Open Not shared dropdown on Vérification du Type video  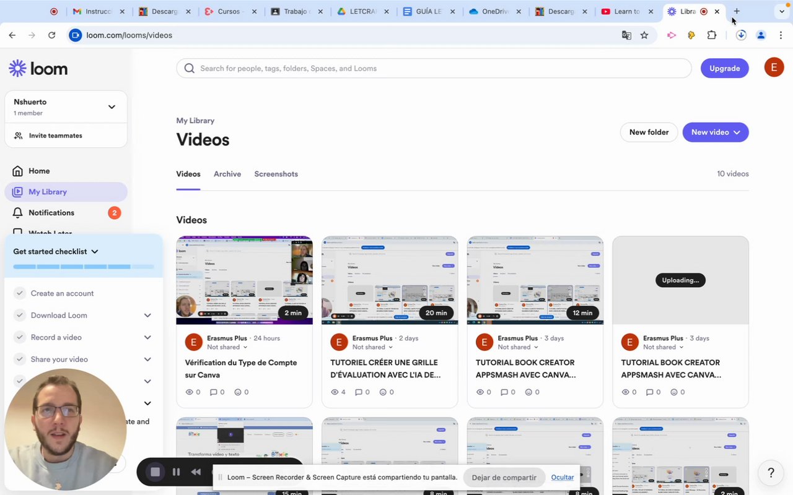227,347
